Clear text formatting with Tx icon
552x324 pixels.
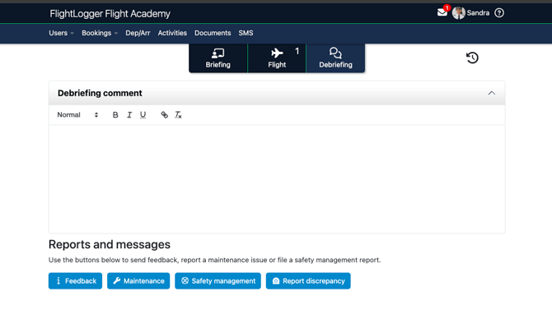(x=178, y=115)
